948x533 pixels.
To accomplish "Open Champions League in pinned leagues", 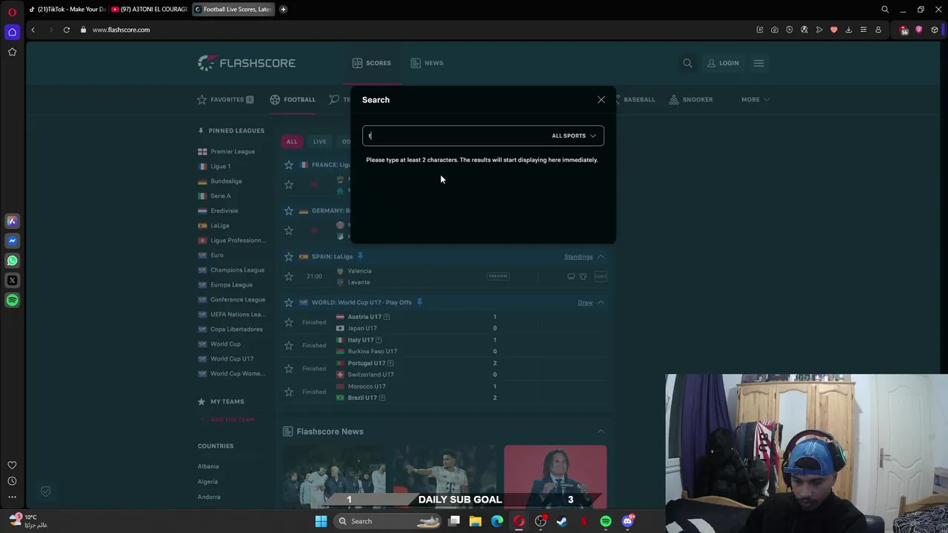I will click(x=237, y=269).
